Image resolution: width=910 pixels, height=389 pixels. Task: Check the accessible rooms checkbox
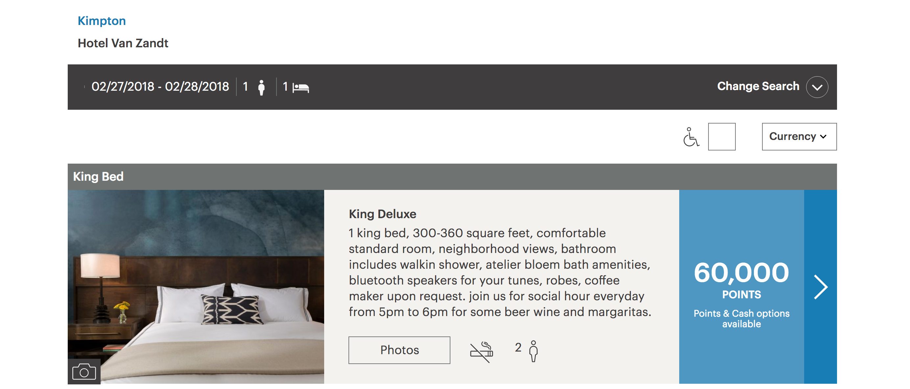(x=721, y=137)
